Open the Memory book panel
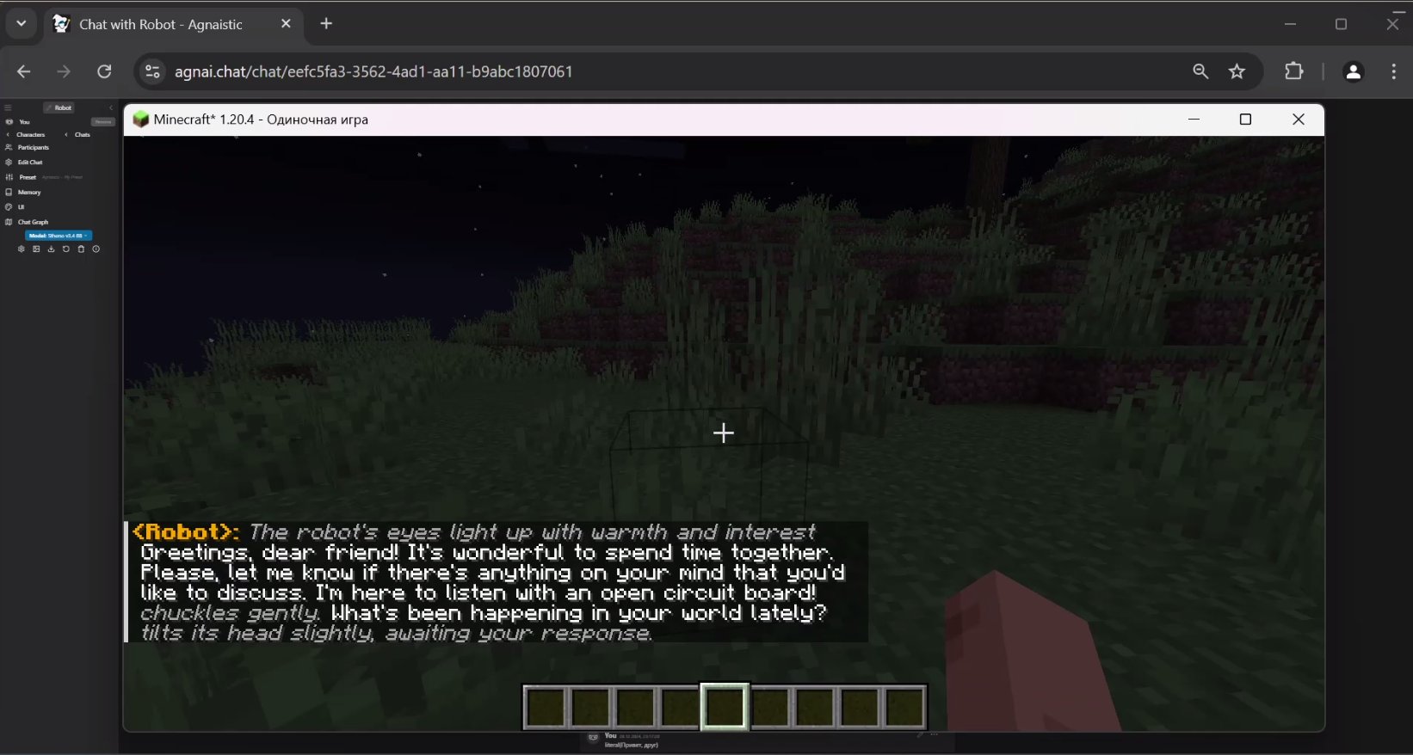 (23, 193)
